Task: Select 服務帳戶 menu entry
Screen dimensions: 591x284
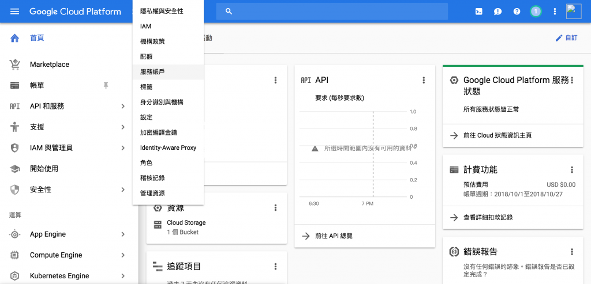Action: pyautogui.click(x=168, y=72)
